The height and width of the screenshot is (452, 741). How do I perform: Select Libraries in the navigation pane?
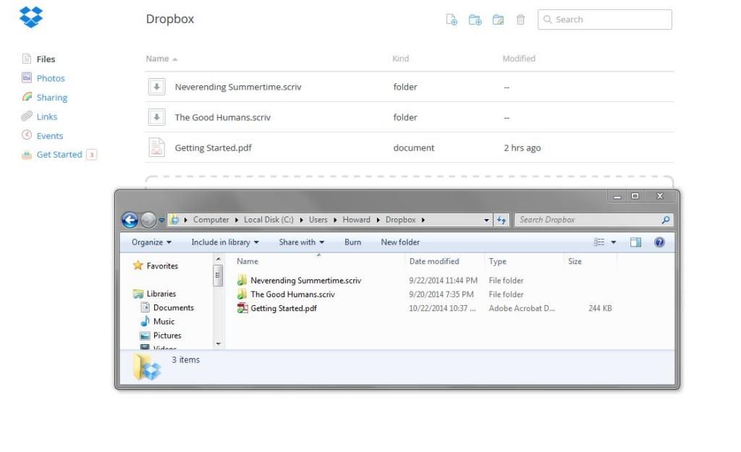coord(161,294)
